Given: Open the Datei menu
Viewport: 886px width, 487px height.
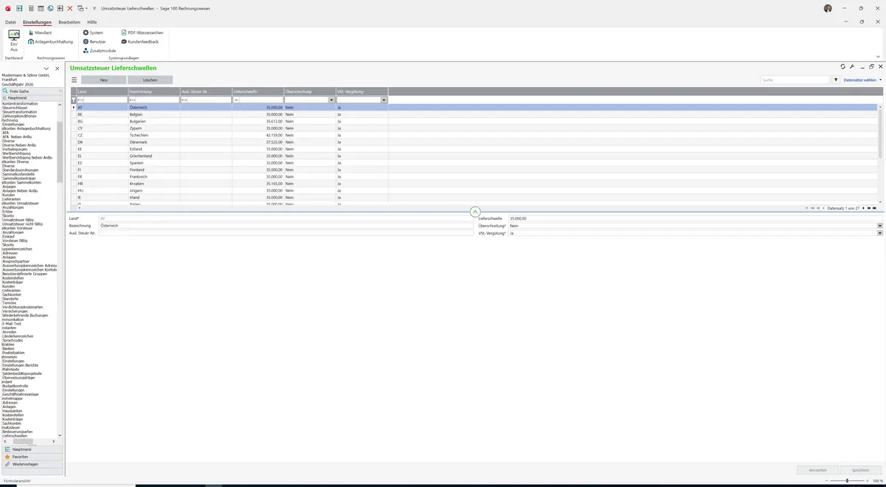Looking at the screenshot, I should [10, 22].
